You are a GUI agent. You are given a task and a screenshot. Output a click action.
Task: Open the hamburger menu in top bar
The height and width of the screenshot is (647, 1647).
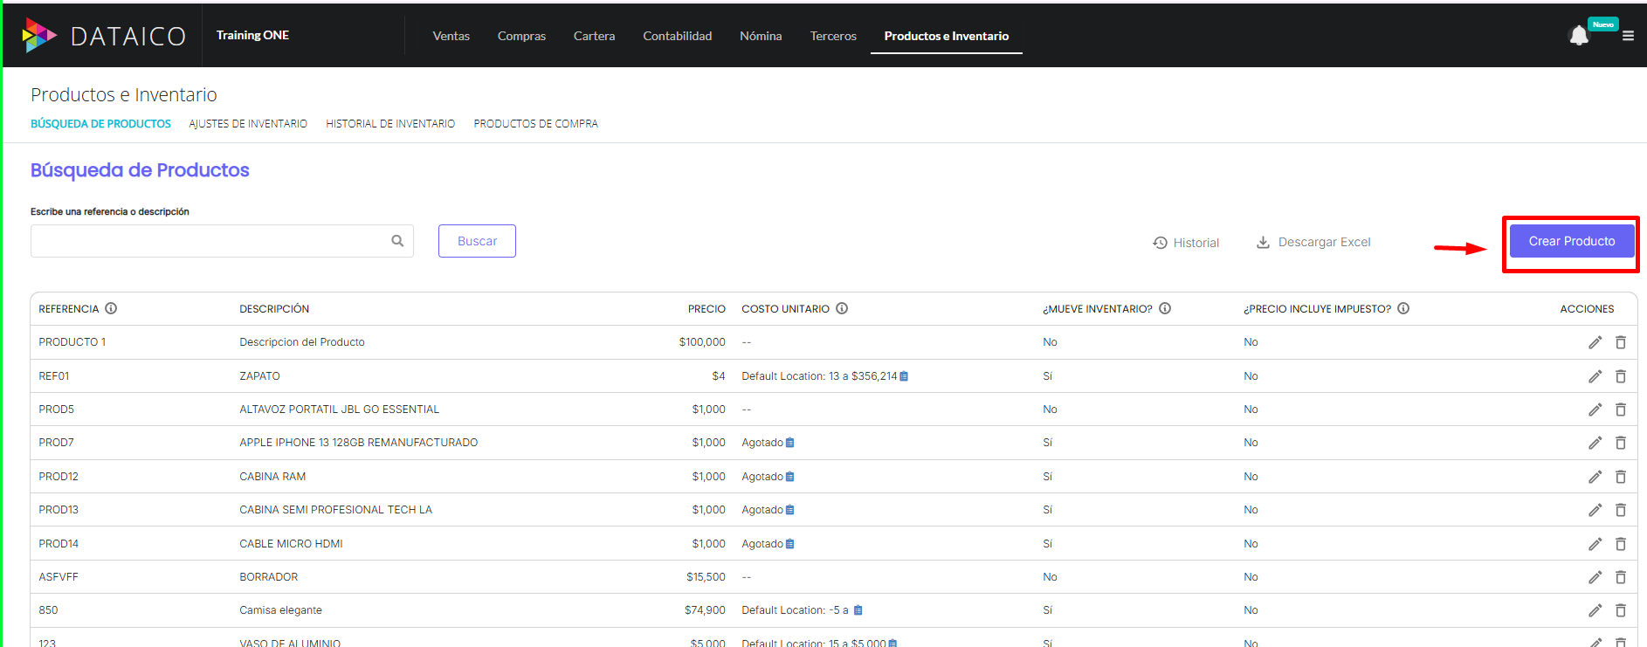(1628, 36)
